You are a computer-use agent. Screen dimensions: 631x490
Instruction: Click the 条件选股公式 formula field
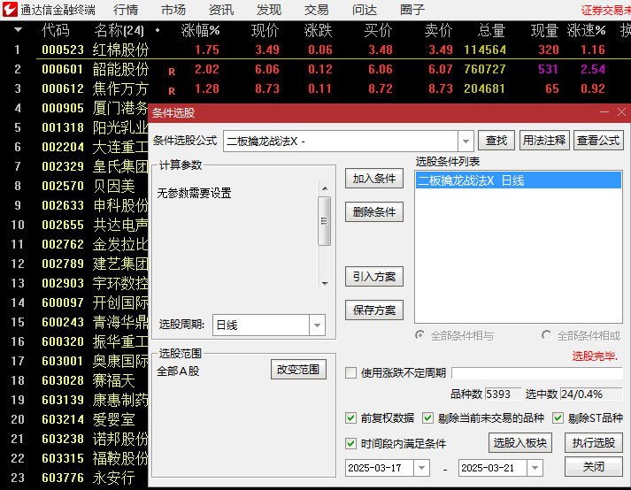tap(341, 142)
